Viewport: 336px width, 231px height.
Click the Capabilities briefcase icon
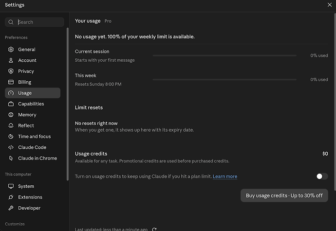tap(11, 104)
